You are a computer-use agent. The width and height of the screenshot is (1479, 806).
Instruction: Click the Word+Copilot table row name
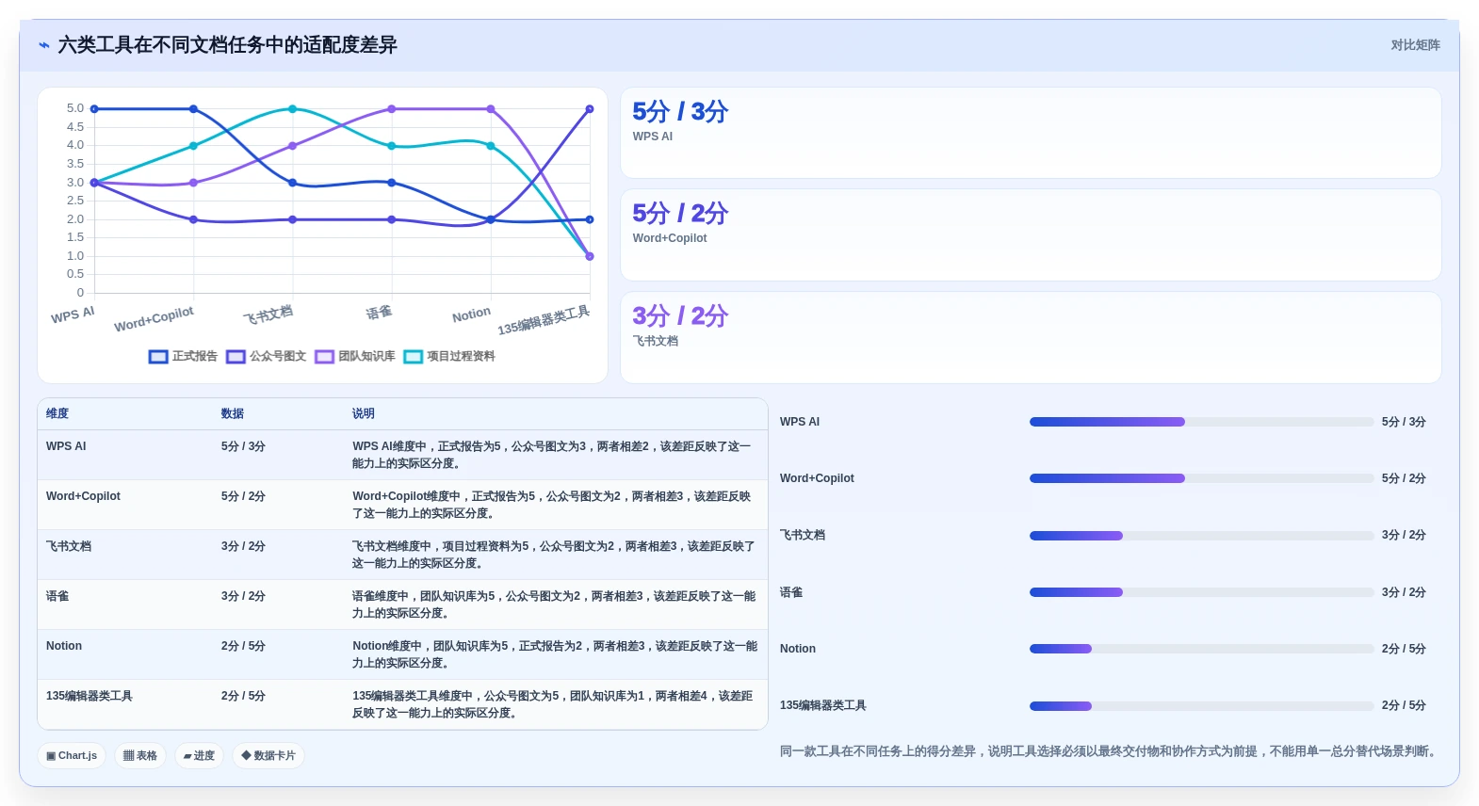pos(83,496)
